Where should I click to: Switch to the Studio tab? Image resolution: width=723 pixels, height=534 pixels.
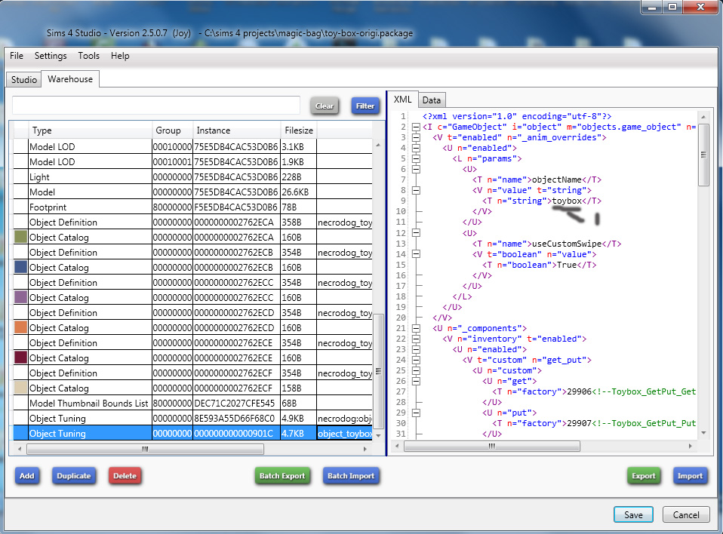[24, 79]
